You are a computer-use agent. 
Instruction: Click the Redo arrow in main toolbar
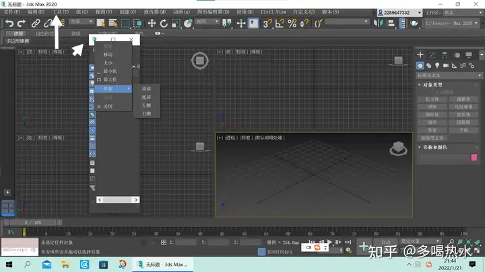[x=22, y=23]
